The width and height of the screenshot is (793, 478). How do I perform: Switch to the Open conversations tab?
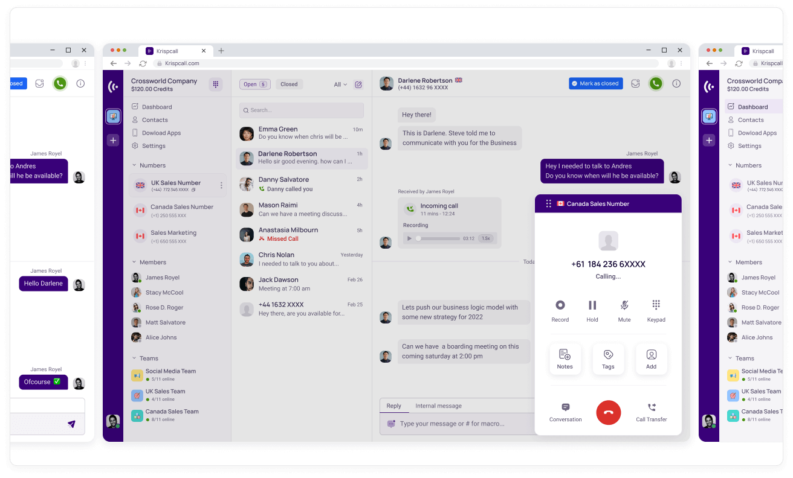255,84
